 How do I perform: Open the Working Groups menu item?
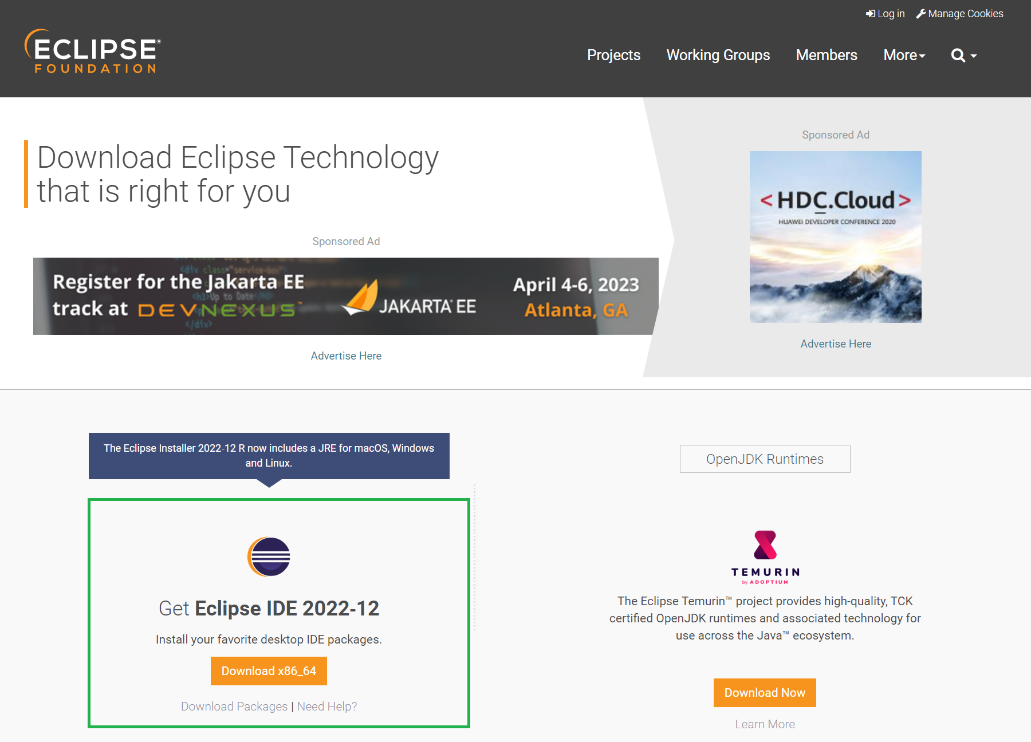click(718, 55)
